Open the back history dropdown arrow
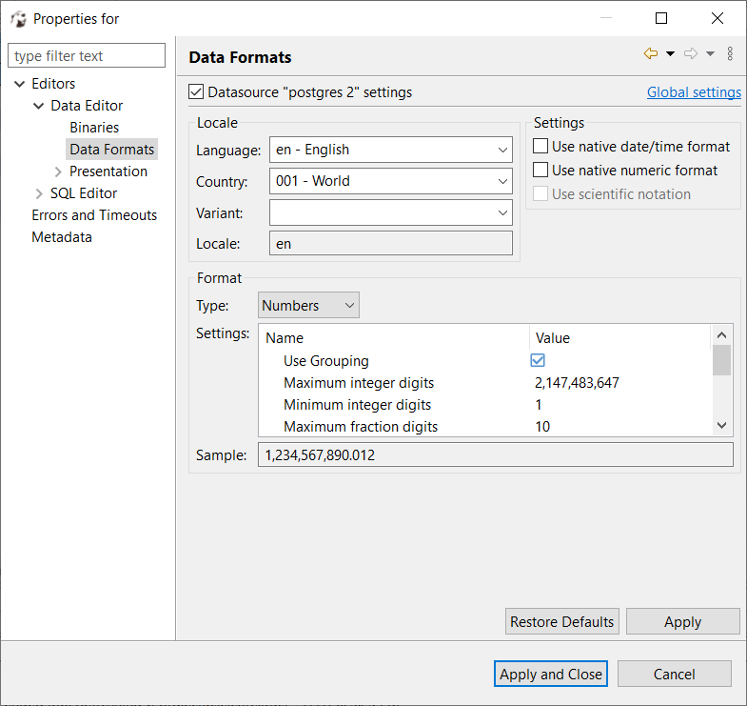 670,54
